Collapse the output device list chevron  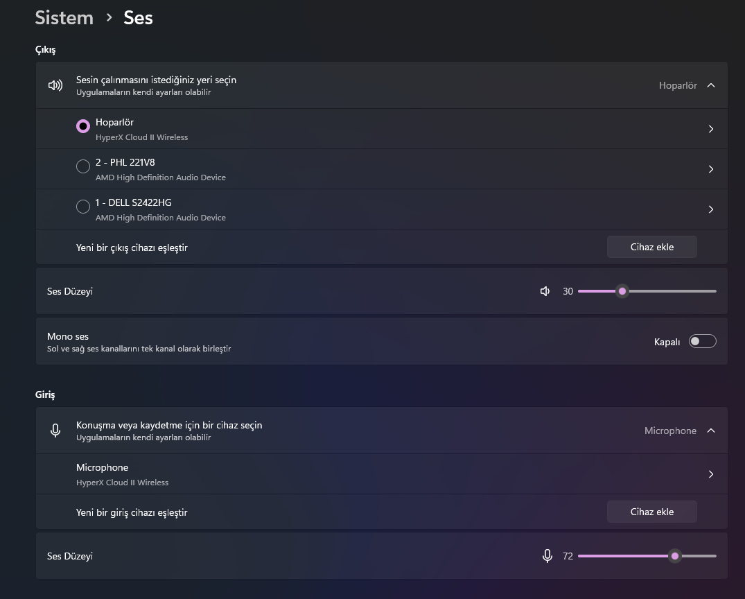click(x=710, y=85)
